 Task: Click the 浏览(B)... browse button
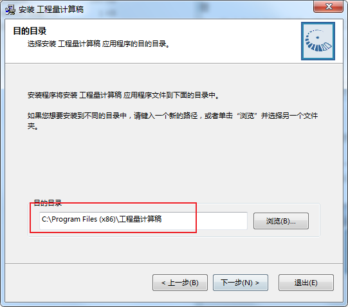point(280,221)
